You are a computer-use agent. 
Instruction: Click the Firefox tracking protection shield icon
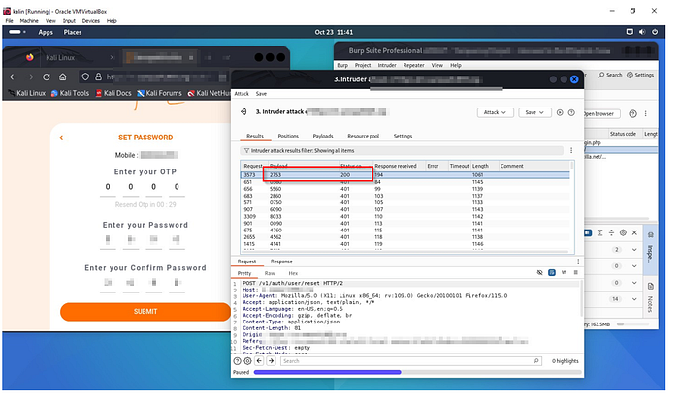(x=85, y=77)
